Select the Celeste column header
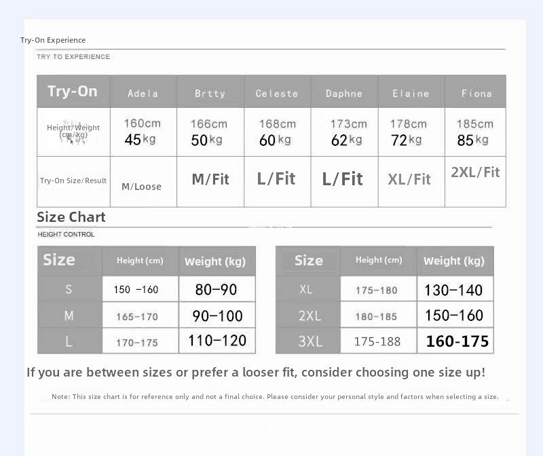543x456 pixels. 276,93
